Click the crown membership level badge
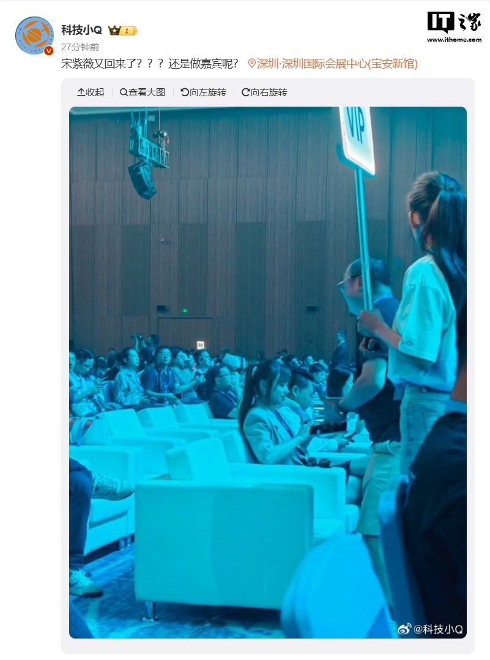The image size is (490, 660). 123,30
